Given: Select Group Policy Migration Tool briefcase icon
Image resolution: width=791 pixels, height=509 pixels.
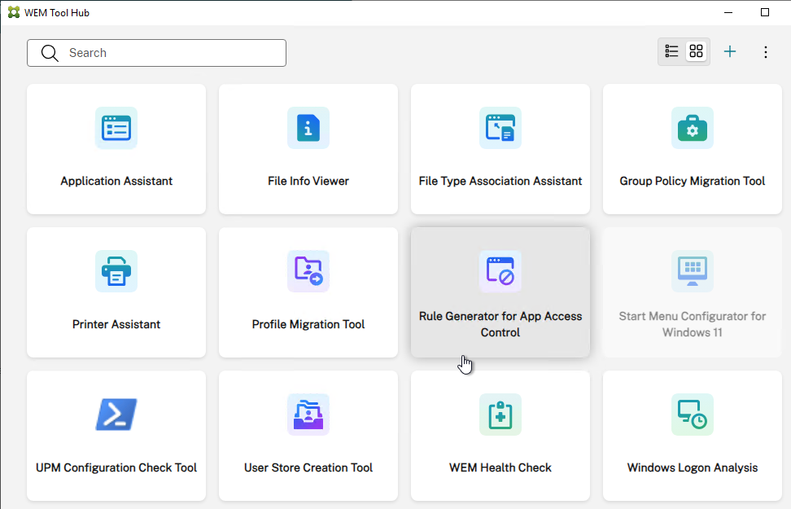Looking at the screenshot, I should 692,128.
